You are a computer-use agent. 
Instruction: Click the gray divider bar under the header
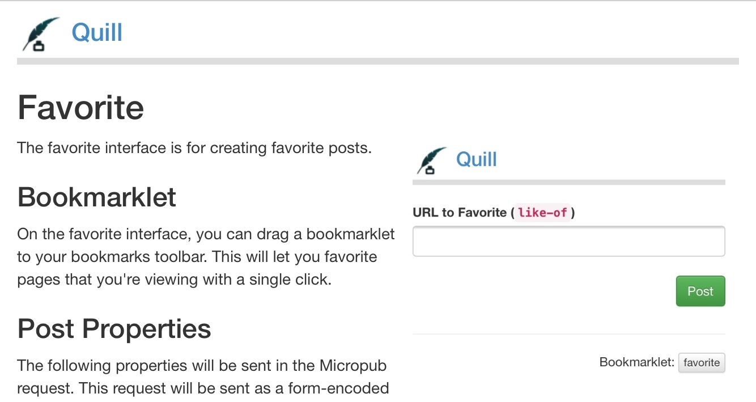378,61
